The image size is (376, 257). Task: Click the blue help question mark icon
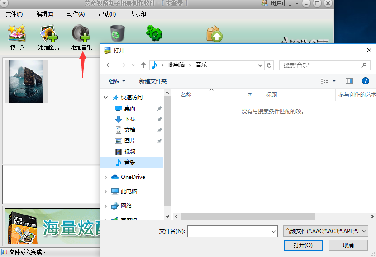[366, 81]
